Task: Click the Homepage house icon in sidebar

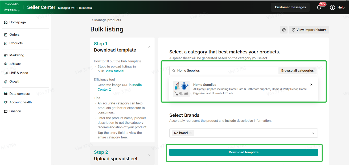Action: 6,22
